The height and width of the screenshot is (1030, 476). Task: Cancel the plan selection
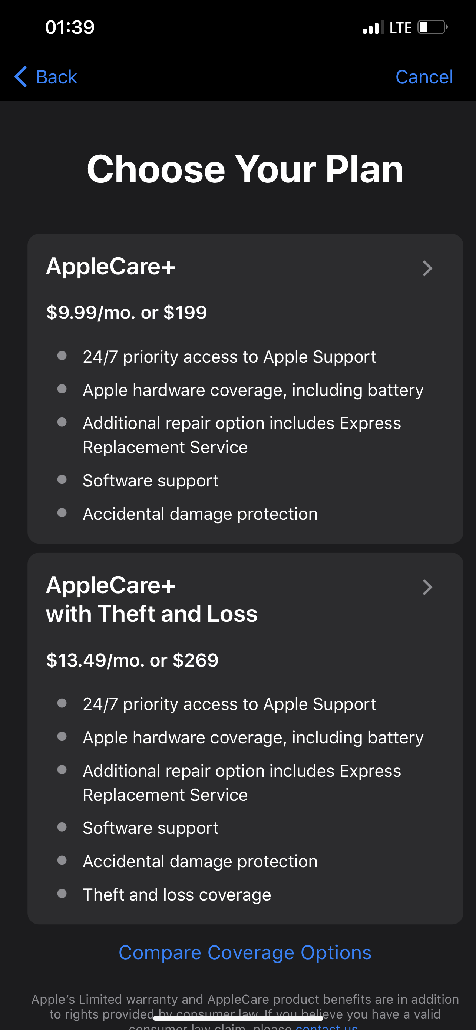(424, 77)
